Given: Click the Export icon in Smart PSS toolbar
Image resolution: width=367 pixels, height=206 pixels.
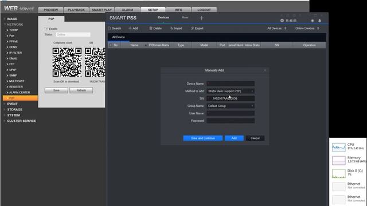Looking at the screenshot, I should [193, 28].
